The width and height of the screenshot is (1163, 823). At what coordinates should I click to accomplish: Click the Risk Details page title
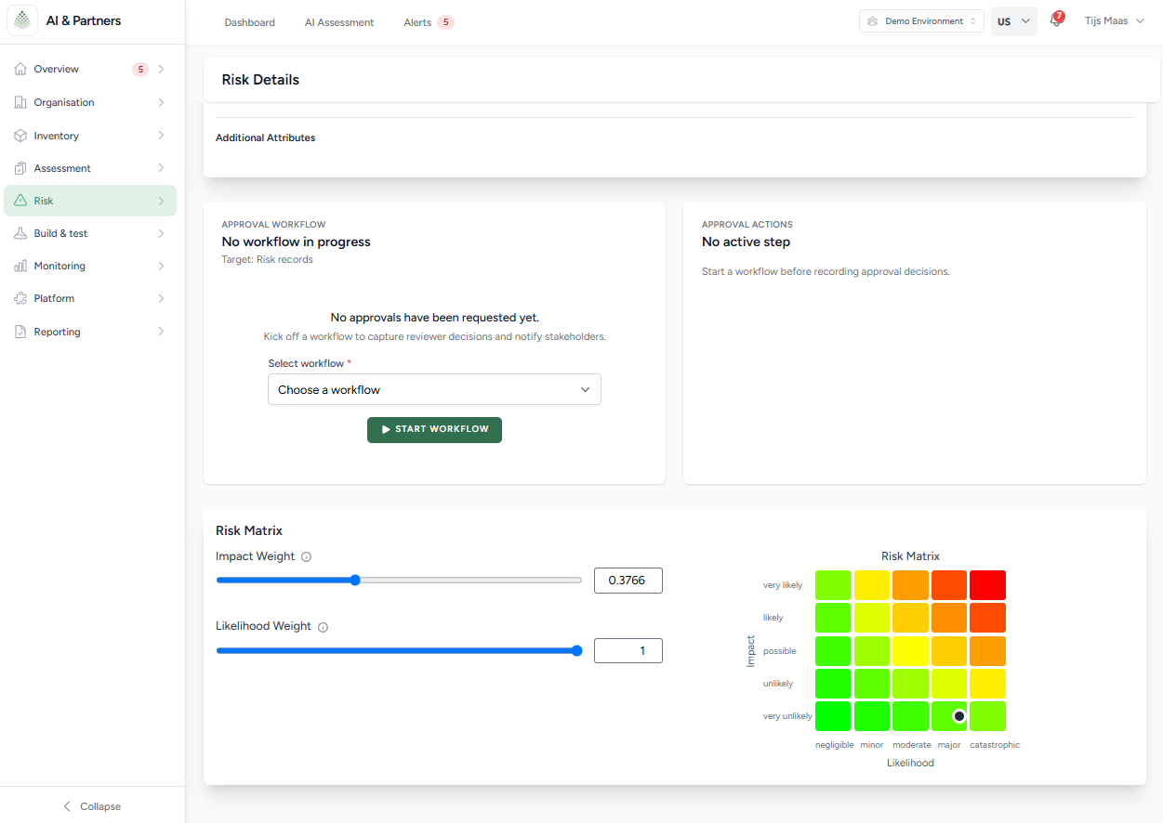coord(260,80)
